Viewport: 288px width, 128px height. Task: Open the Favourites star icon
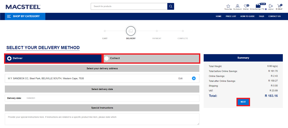228,6
